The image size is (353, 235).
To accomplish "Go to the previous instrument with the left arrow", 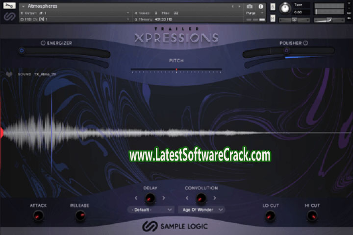I will point(233,6).
